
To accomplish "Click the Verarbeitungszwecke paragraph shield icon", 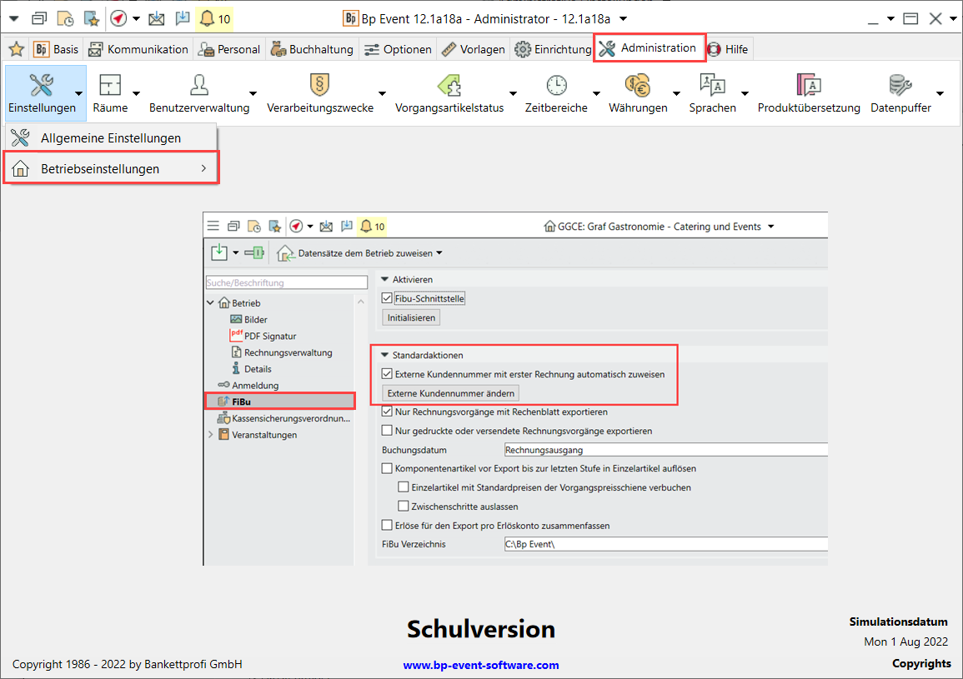I will coord(319,85).
